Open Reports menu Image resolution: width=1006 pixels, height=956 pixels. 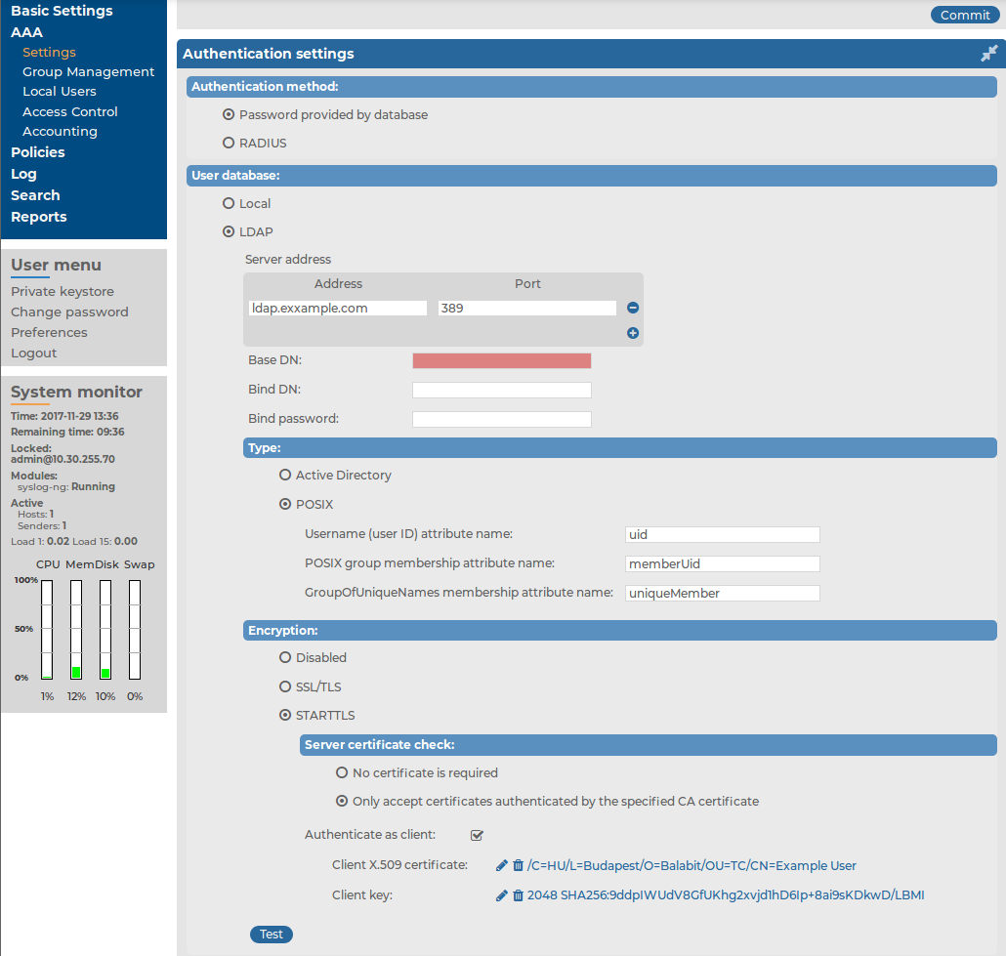[38, 217]
